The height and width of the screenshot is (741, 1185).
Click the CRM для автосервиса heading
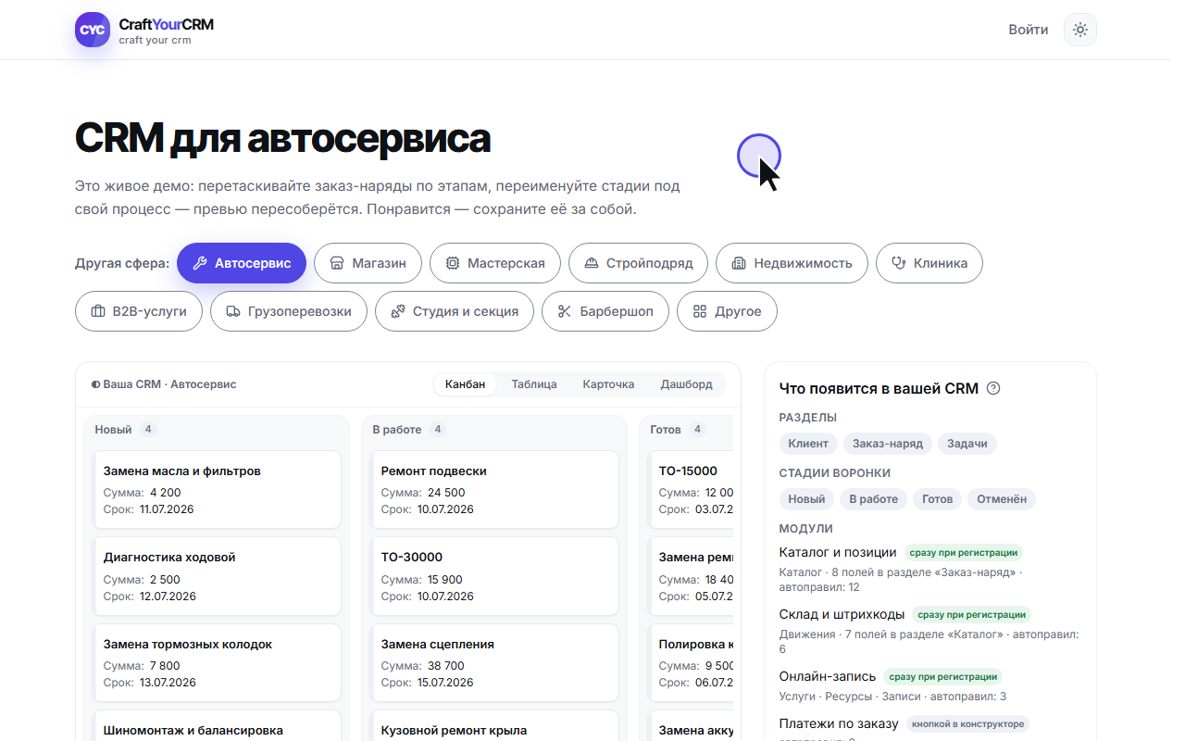282,139
